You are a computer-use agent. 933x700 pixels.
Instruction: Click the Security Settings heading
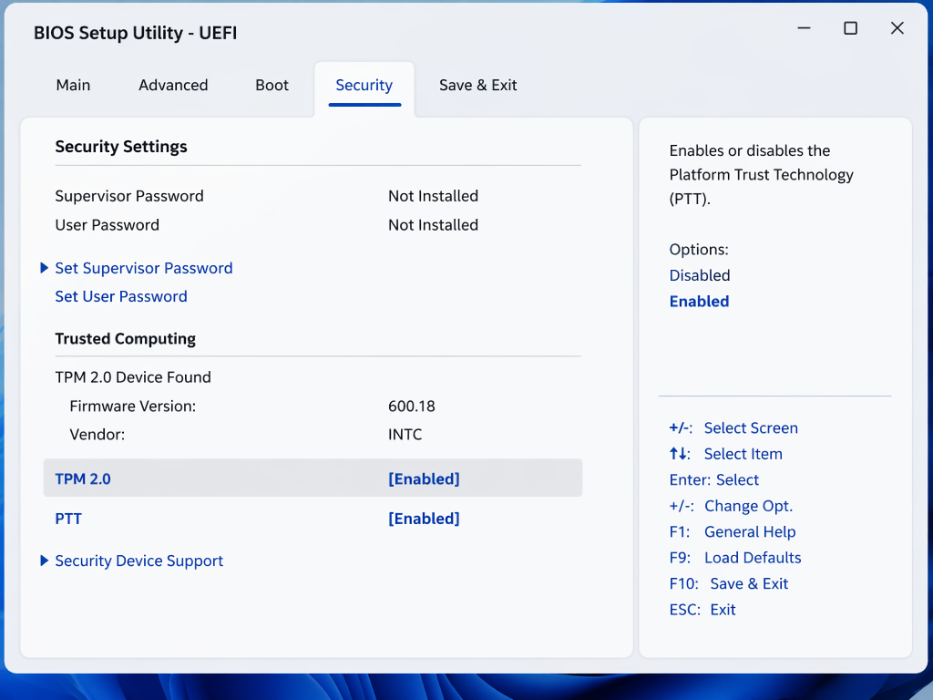pos(121,147)
